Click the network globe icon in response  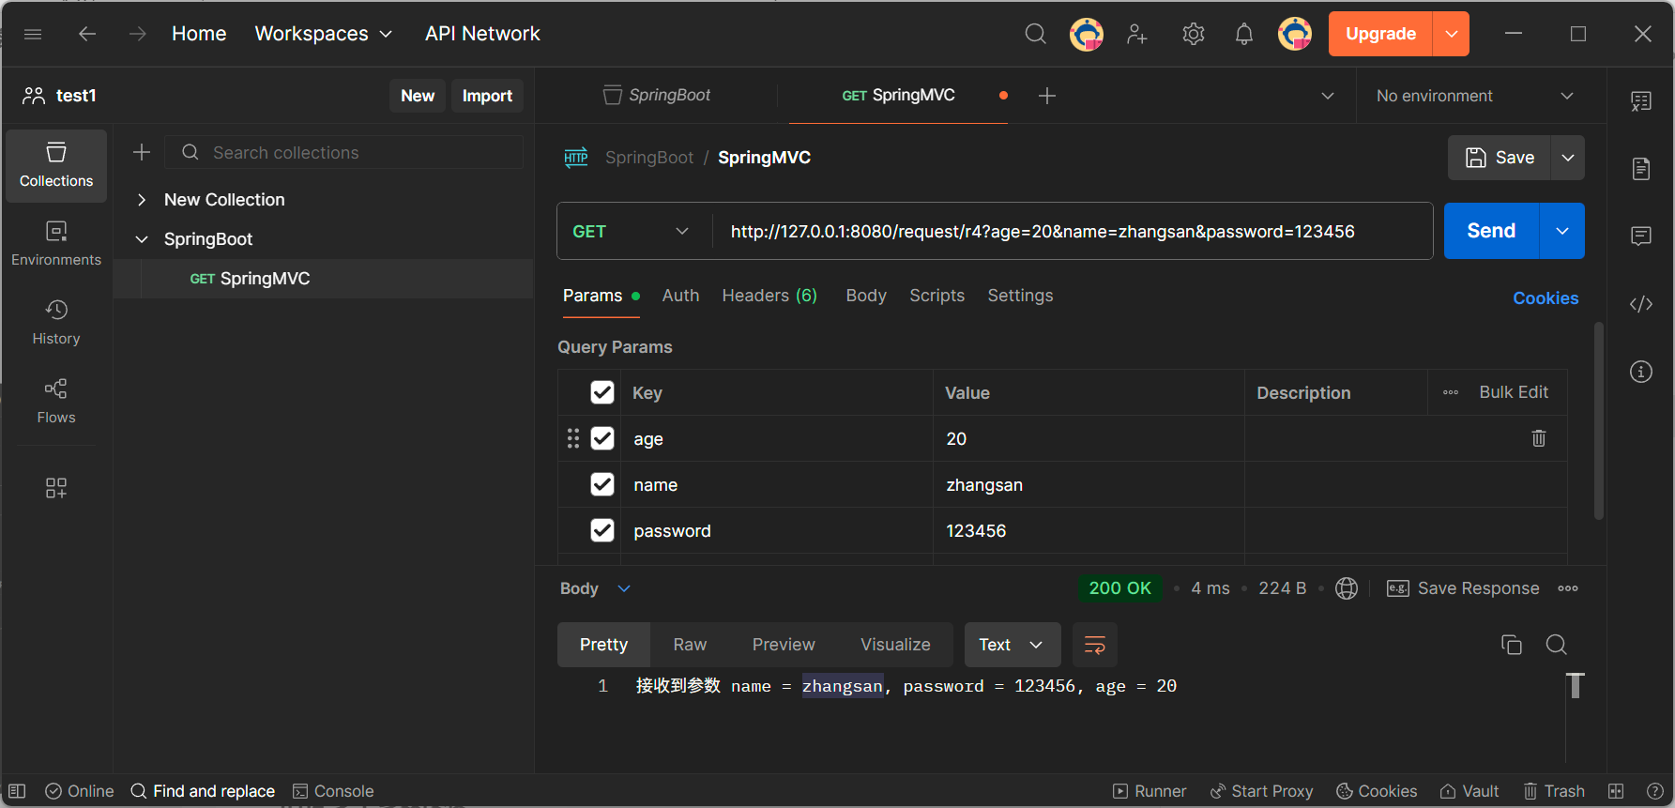click(1347, 588)
